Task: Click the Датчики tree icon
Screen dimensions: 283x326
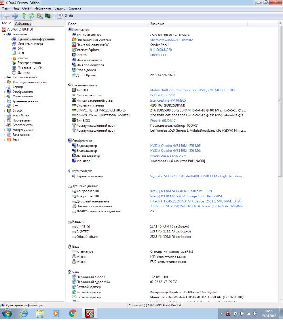Action: pyautogui.click(x=14, y=73)
